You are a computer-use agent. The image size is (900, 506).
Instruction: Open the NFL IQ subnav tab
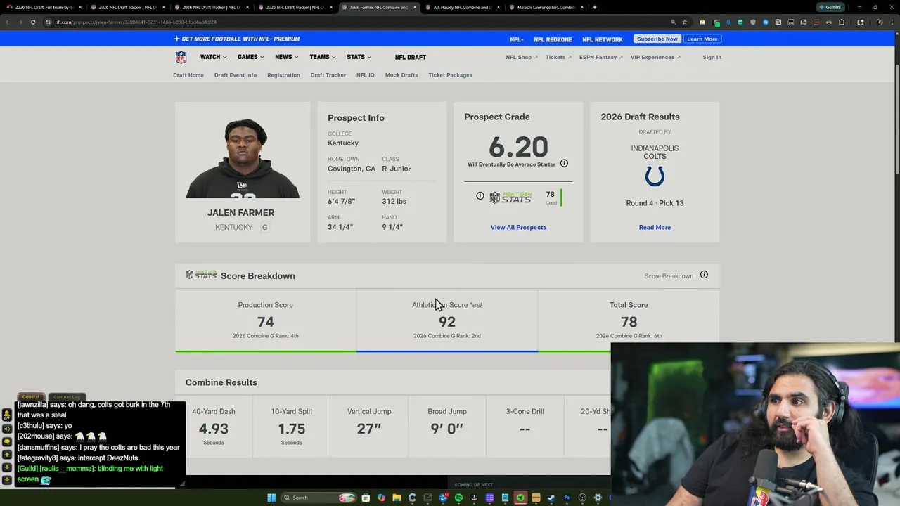pos(366,75)
